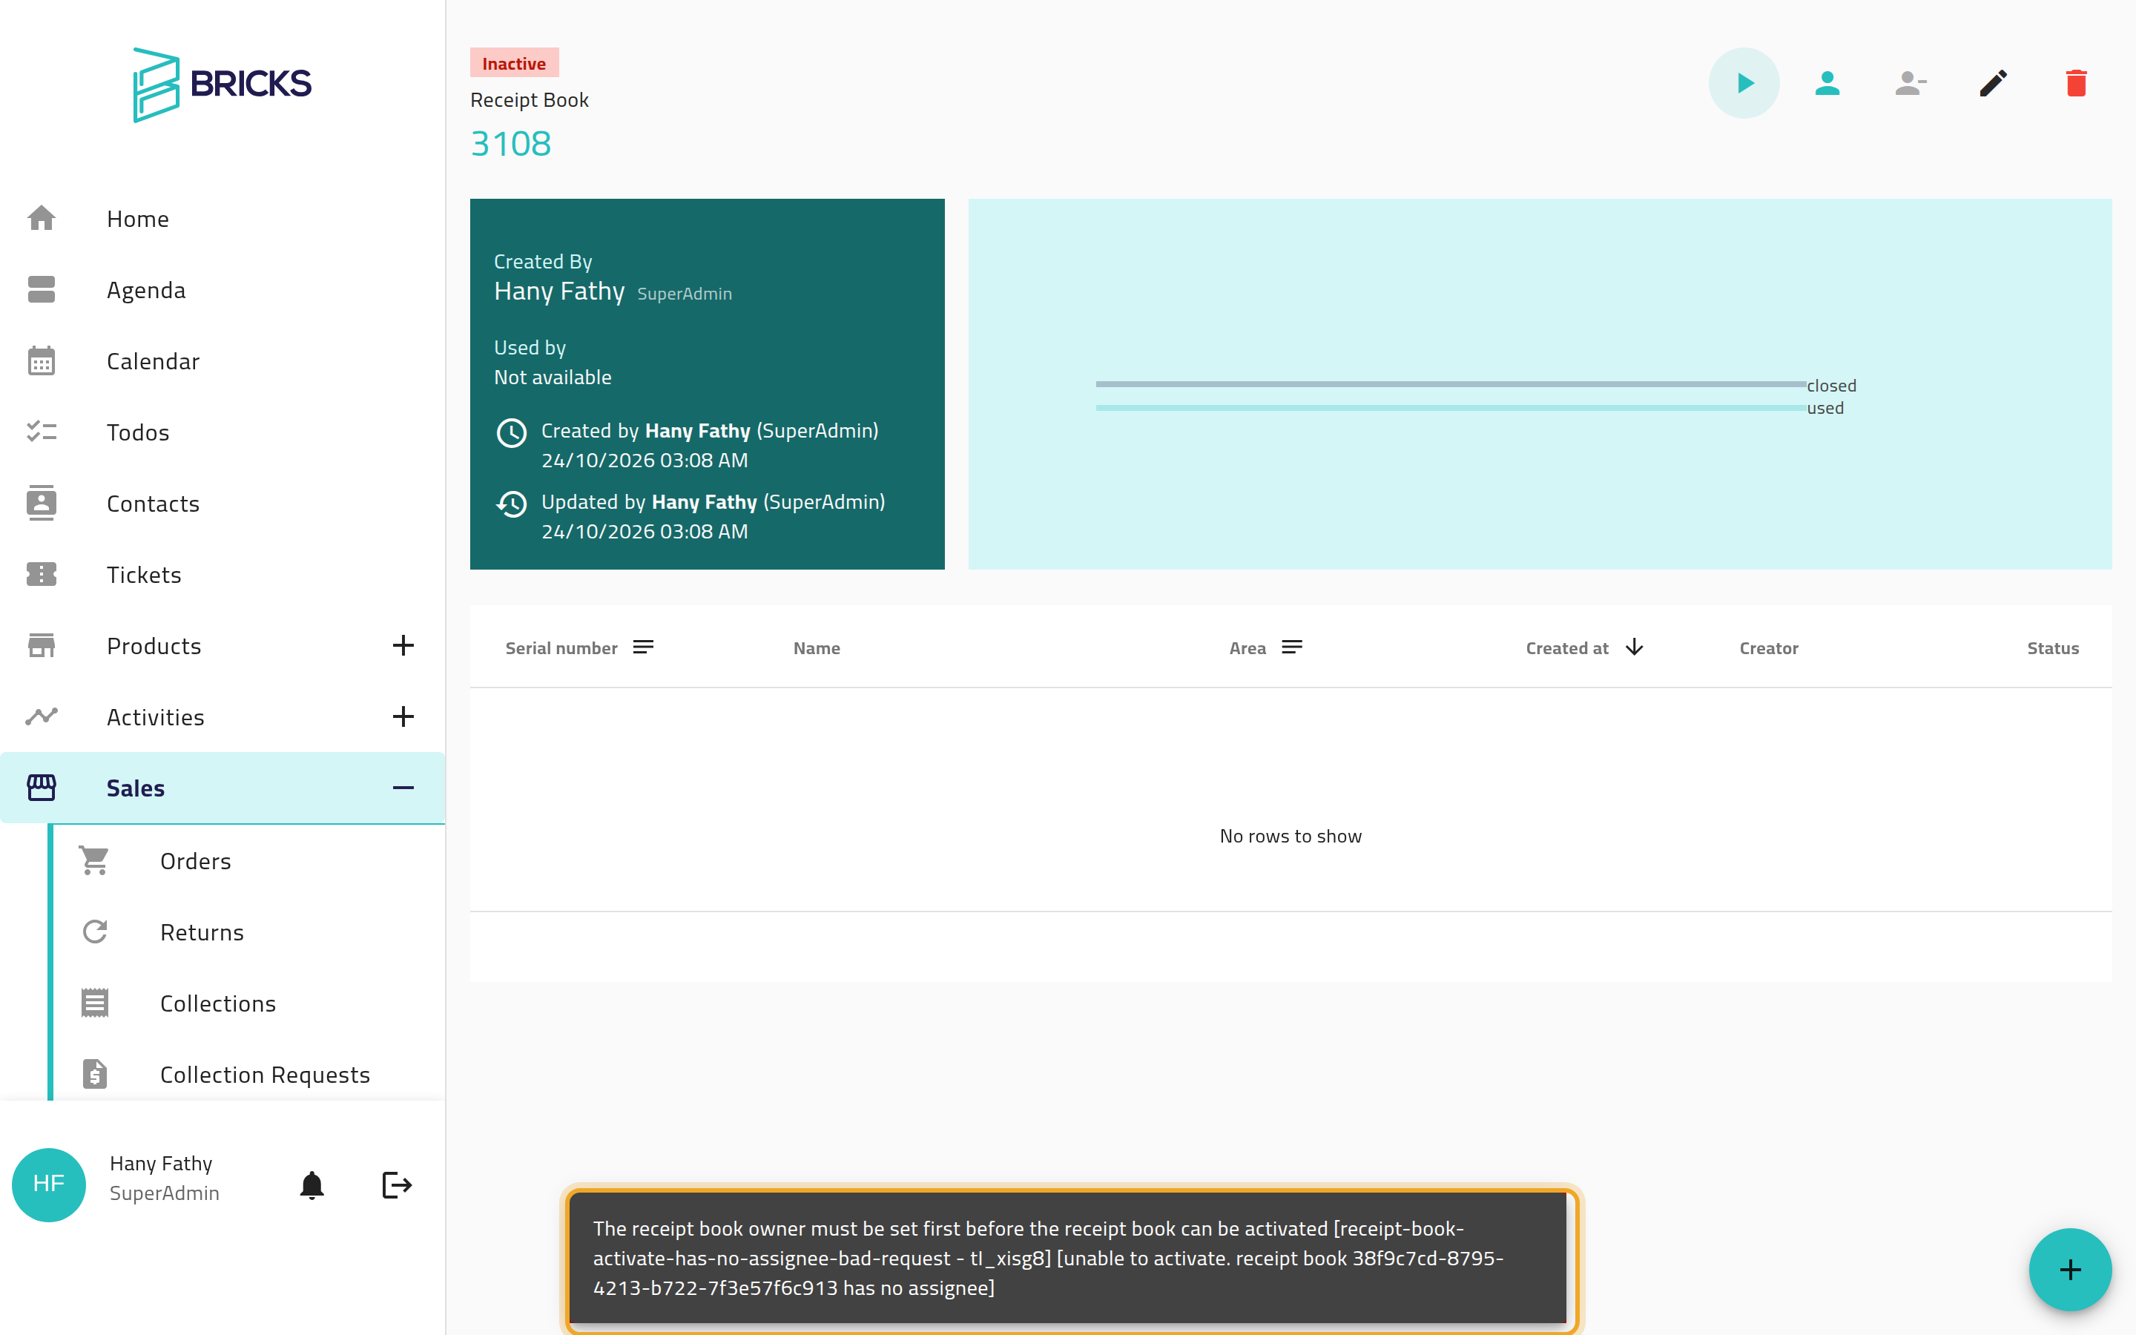Viewport: 2136px width, 1335px height.
Task: Go to Home
Action: click(x=222, y=218)
